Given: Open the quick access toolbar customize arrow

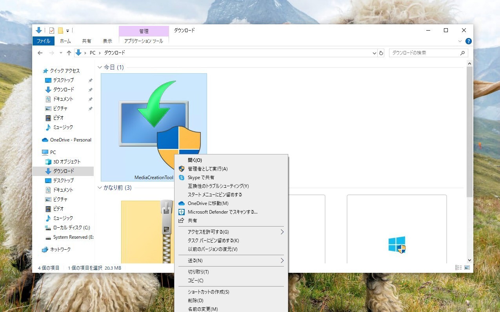Looking at the screenshot, I should click(x=67, y=31).
